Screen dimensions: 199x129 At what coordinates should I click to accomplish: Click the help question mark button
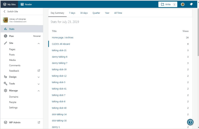click(x=190, y=122)
